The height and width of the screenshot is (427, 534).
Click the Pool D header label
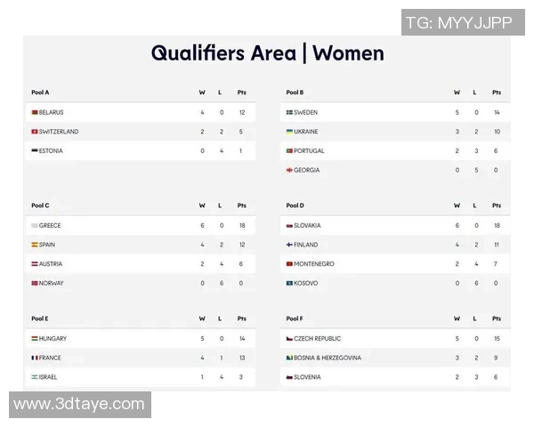coord(295,205)
